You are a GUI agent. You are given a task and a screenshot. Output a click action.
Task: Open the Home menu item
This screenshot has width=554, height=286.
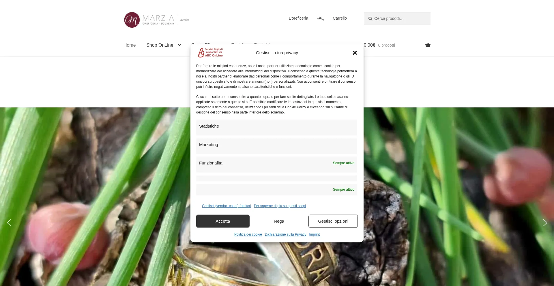click(130, 45)
